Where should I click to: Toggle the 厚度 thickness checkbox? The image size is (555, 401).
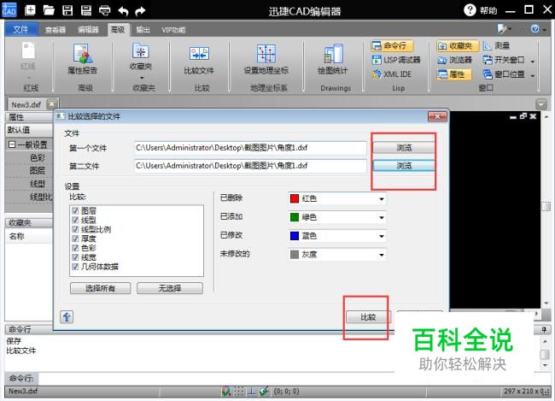click(75, 239)
